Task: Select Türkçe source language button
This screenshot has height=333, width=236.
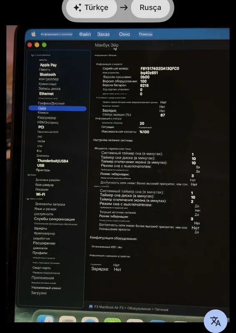Action: click(x=91, y=7)
